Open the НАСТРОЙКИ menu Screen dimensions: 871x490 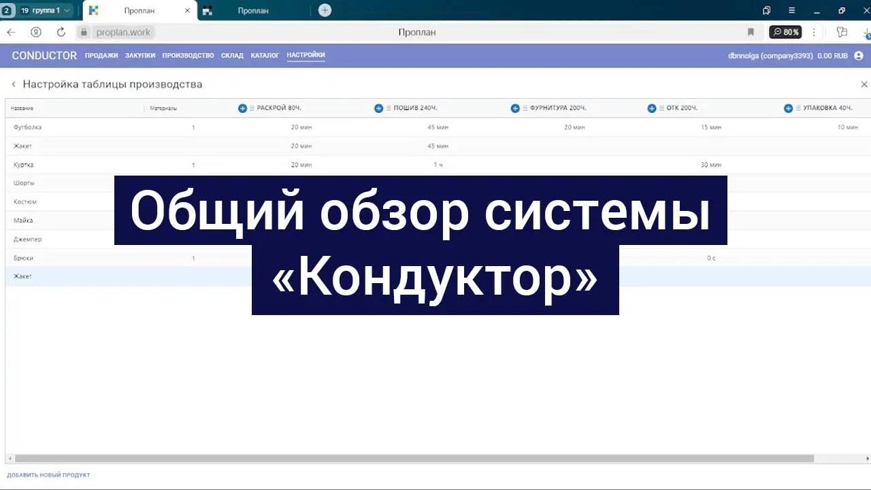(x=306, y=55)
